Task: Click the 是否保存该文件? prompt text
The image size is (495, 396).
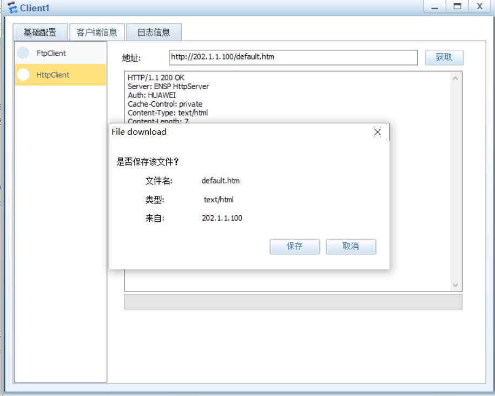Action: (x=148, y=162)
